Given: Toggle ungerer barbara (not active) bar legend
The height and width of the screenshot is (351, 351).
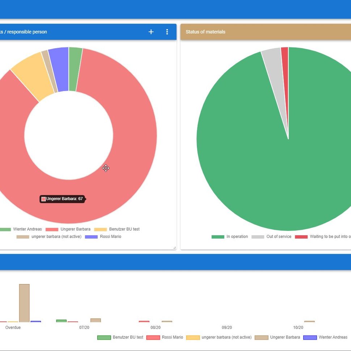Looking at the screenshot, I should click(219, 337).
